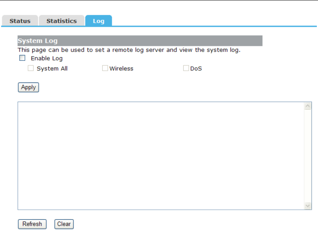Enable the DoS log checkbox
This screenshot has height=230, width=318.
click(186, 68)
